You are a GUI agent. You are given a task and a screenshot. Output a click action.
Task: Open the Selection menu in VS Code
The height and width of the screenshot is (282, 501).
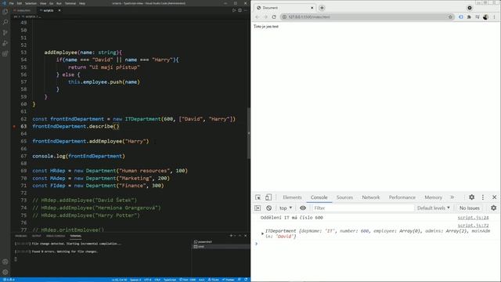[x=31, y=3]
